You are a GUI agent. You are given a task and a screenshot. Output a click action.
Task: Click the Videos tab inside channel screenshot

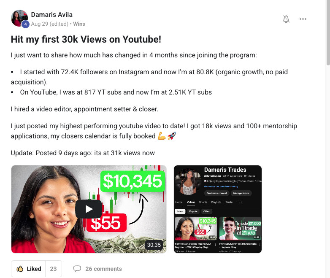(x=191, y=202)
